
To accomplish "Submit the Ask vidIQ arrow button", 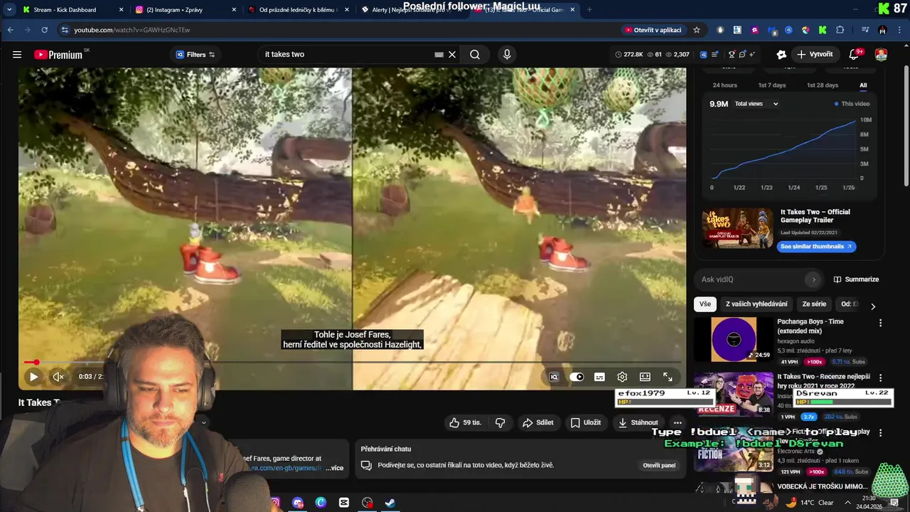I will point(813,279).
